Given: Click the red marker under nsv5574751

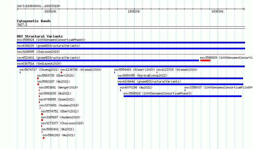Looking at the screenshot, I should click(42, 114).
